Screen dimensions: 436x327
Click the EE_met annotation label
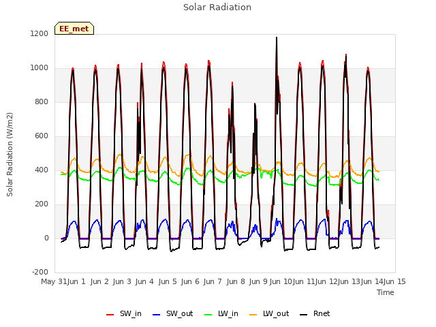click(x=74, y=29)
